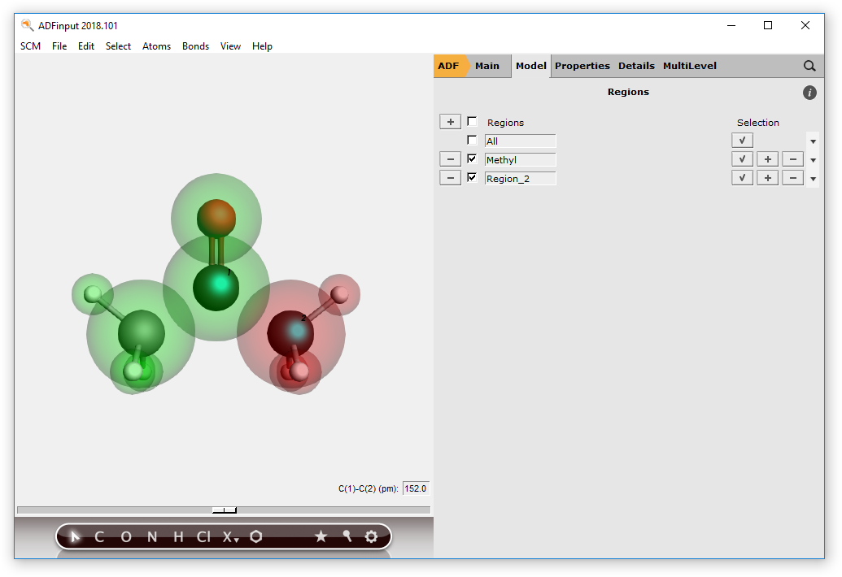
Task: Click the star pre-optimize tool
Action: (x=321, y=536)
